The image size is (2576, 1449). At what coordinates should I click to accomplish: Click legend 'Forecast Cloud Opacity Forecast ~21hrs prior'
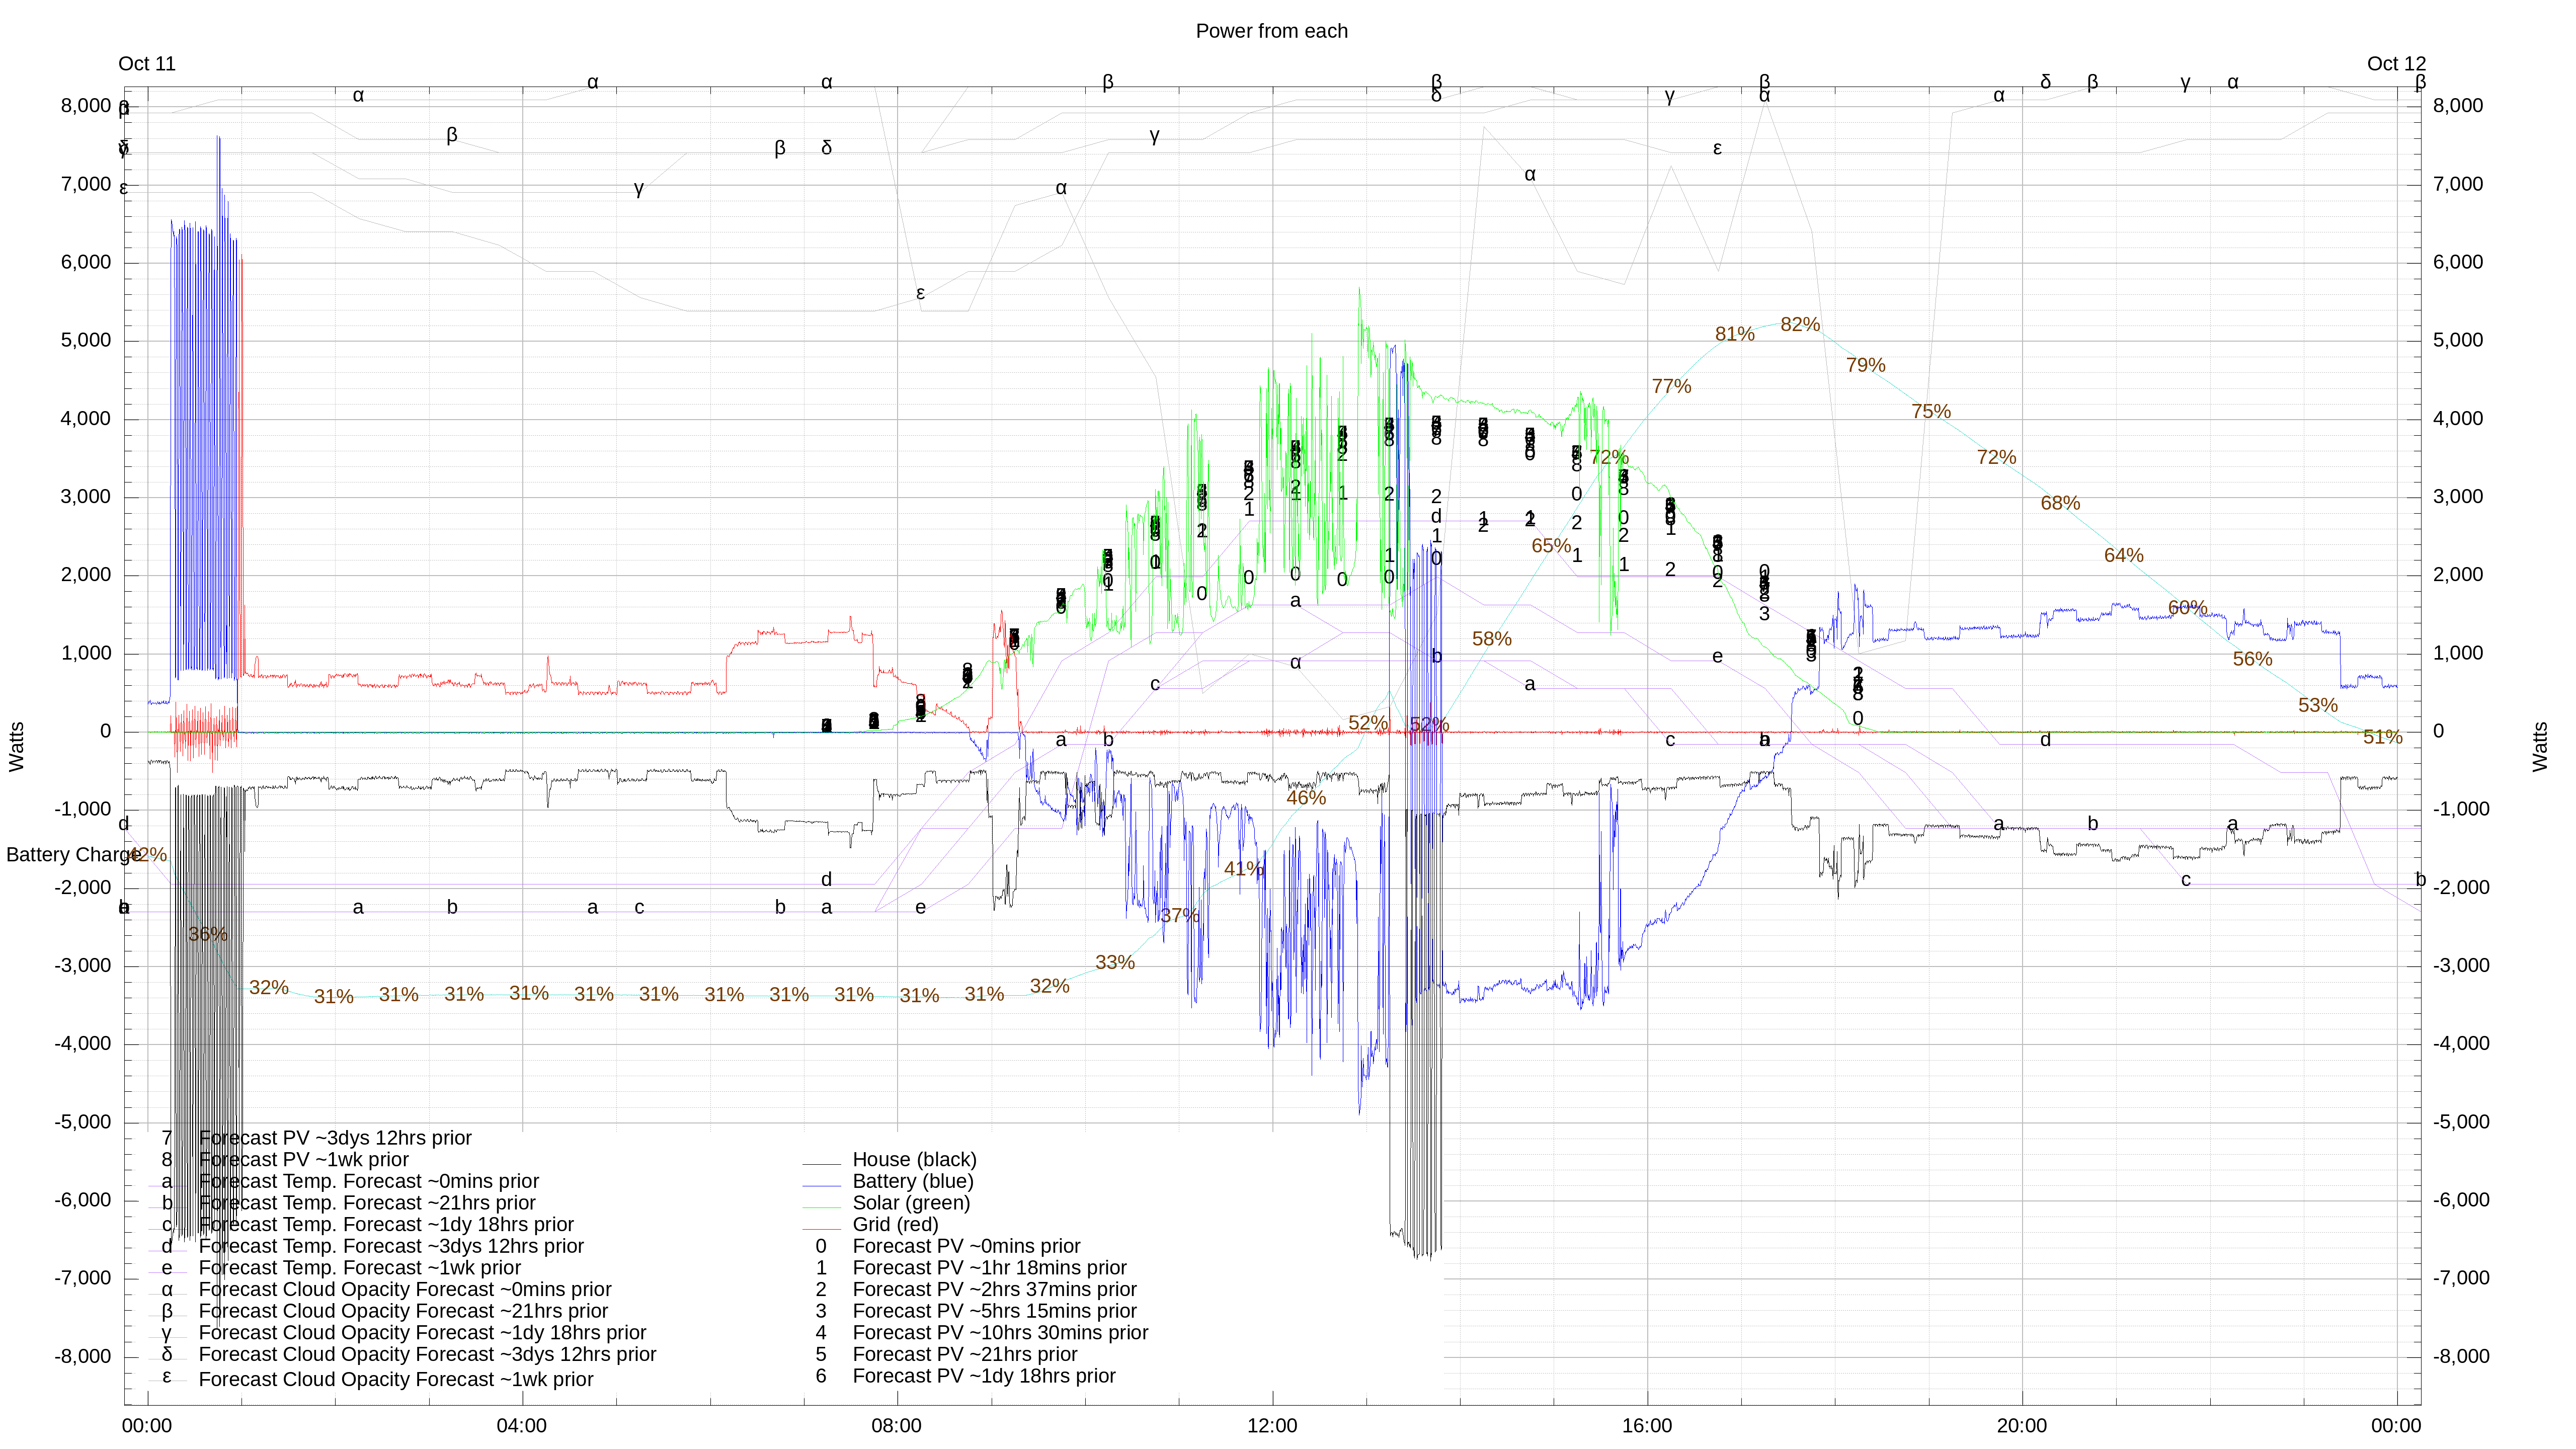pyautogui.click(x=403, y=1311)
